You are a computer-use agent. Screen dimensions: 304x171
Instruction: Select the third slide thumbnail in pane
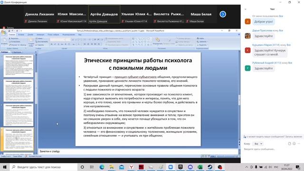click(x=19, y=115)
